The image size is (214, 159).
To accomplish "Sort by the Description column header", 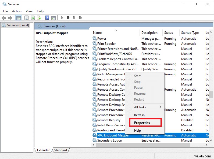I will click(x=151, y=33).
